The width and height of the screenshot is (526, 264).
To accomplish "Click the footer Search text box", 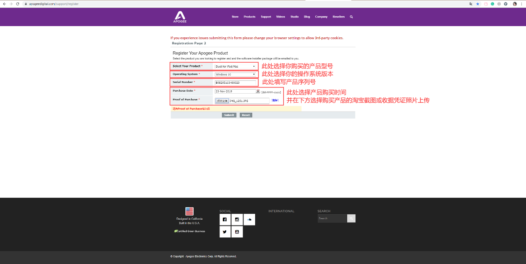I will (x=332, y=218).
